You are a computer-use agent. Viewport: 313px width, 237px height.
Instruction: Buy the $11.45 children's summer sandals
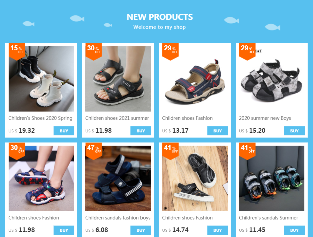(x=294, y=230)
